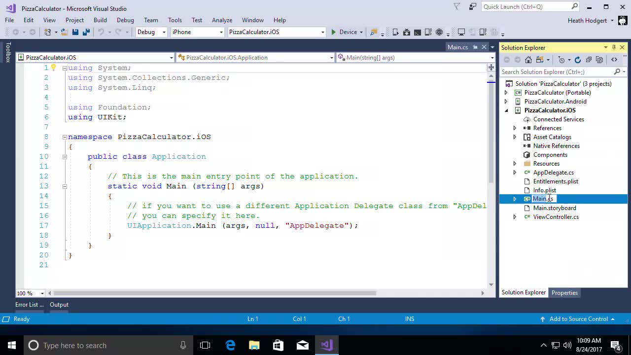Viewport: 631px width, 355px height.
Task: Click the New Project toolbar icon
Action: (x=48, y=32)
